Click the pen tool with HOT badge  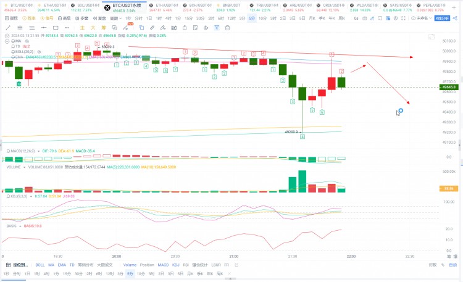[x=126, y=28]
